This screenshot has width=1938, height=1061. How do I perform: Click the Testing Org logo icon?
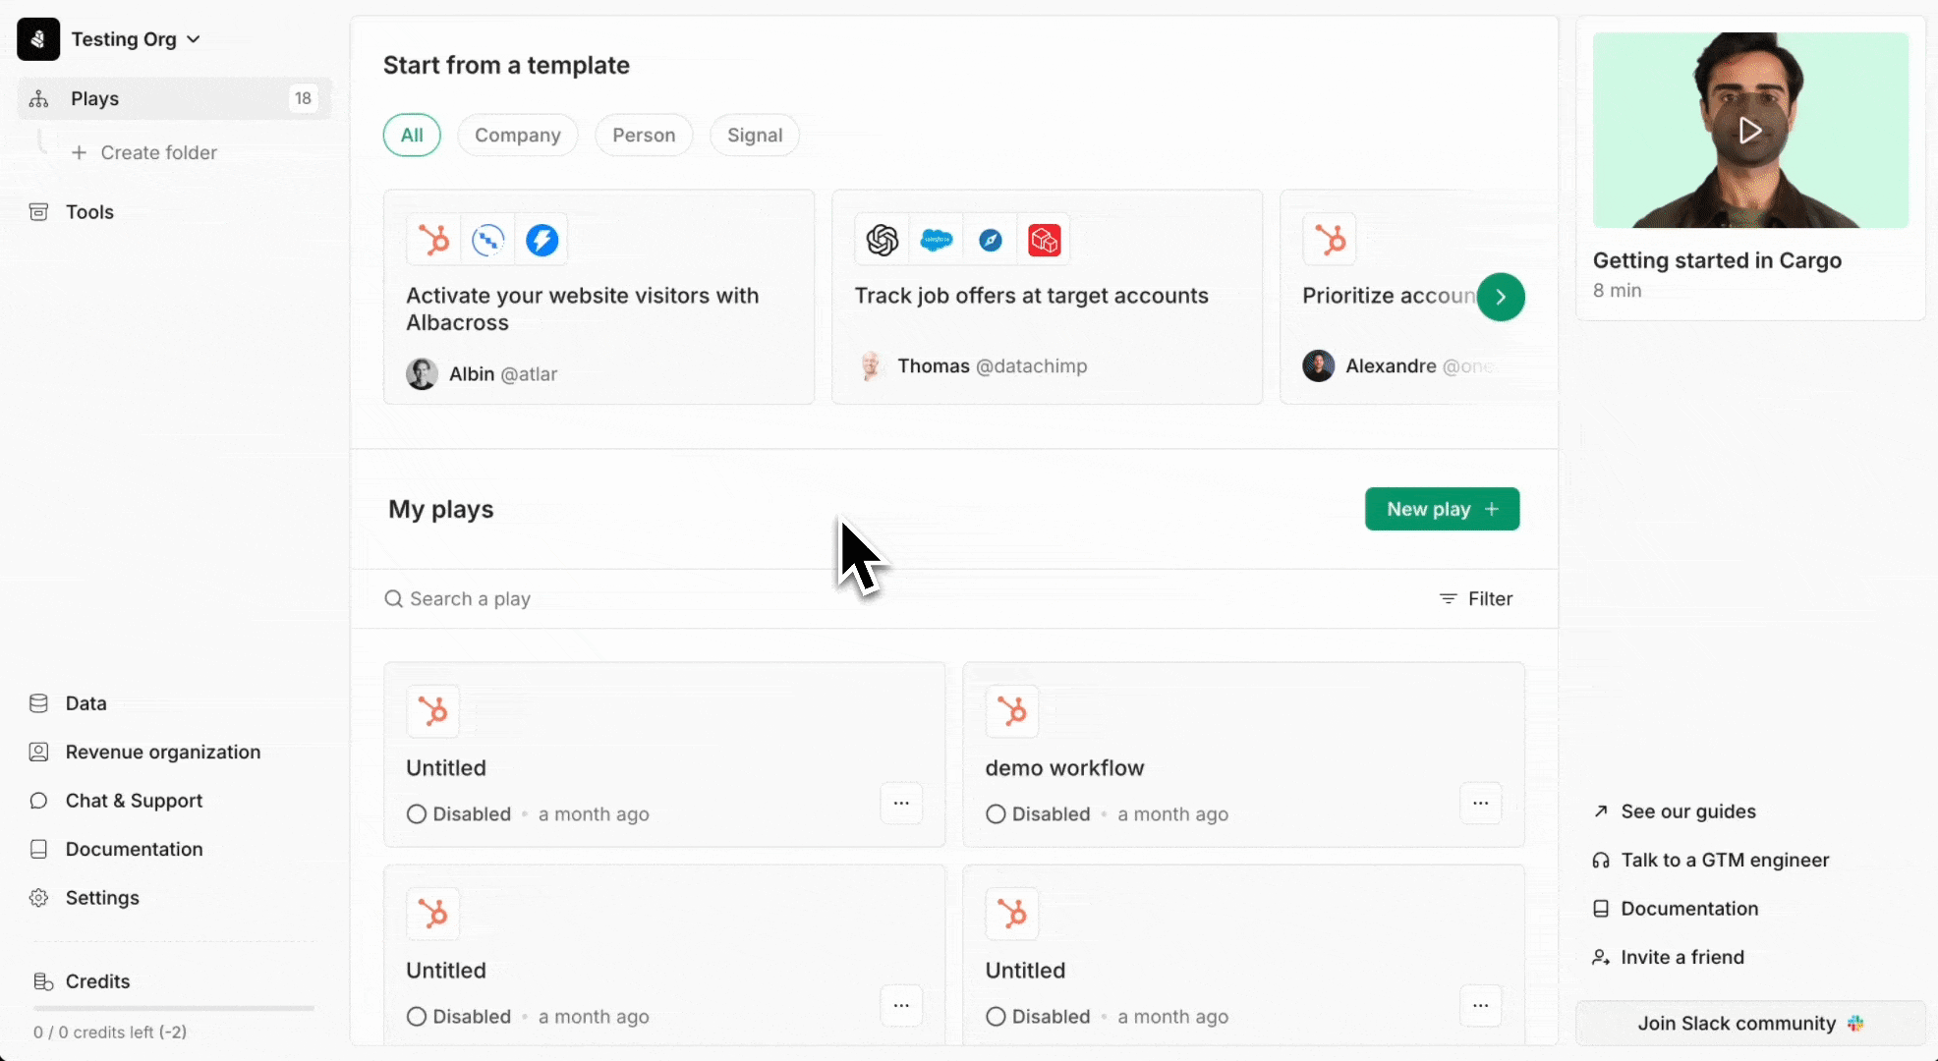pos(38,39)
